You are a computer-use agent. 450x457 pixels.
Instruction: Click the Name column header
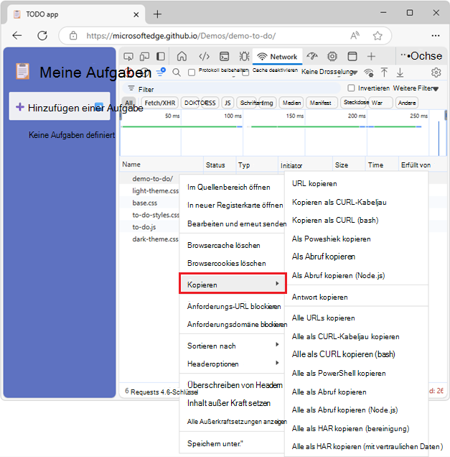coord(161,165)
